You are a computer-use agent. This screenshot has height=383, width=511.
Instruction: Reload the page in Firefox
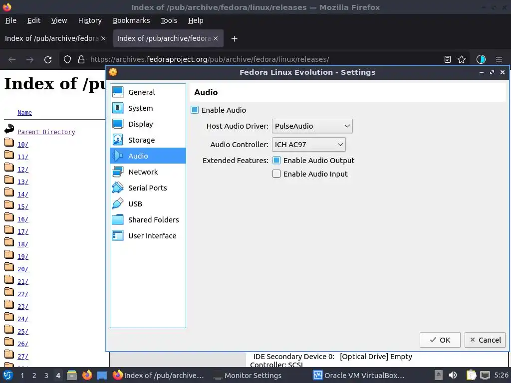pyautogui.click(x=48, y=60)
